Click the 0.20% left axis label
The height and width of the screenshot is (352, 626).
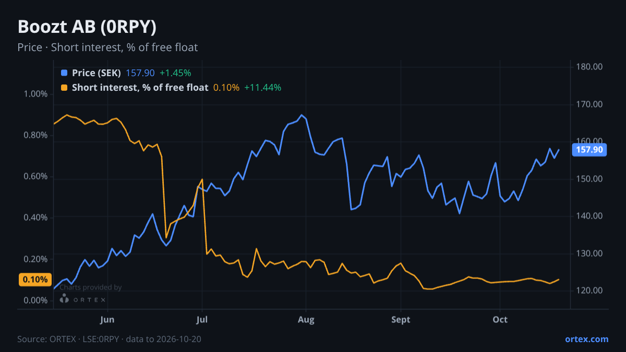36,259
